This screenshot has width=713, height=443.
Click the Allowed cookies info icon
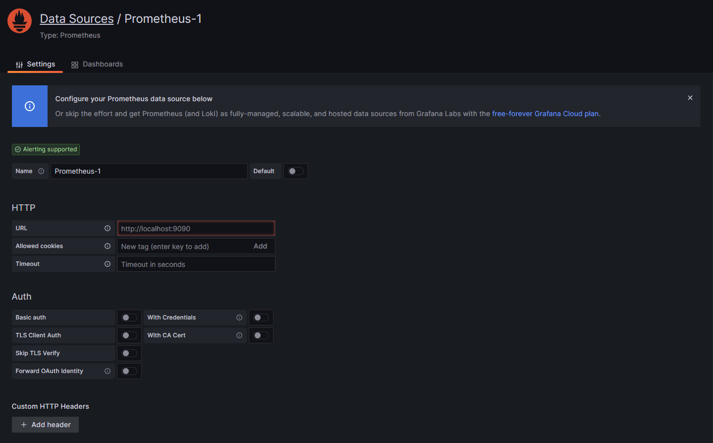[108, 246]
